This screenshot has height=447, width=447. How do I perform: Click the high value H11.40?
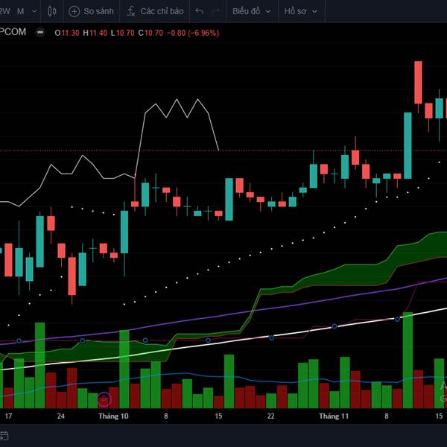tap(95, 33)
